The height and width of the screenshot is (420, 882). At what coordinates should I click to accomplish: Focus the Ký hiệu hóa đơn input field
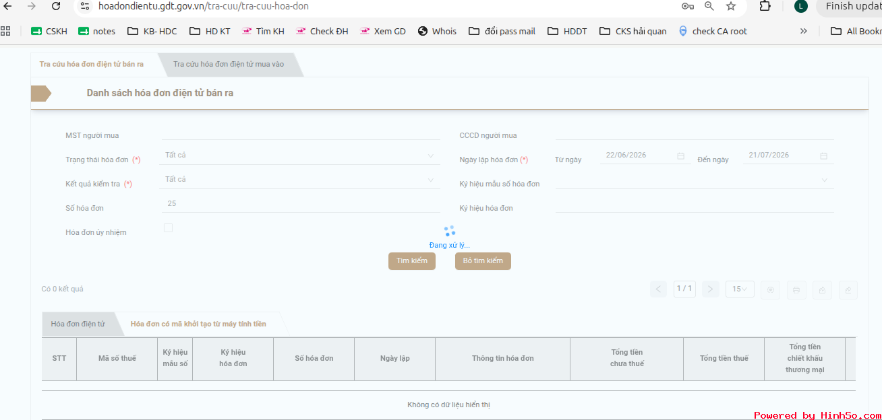pyautogui.click(x=695, y=205)
